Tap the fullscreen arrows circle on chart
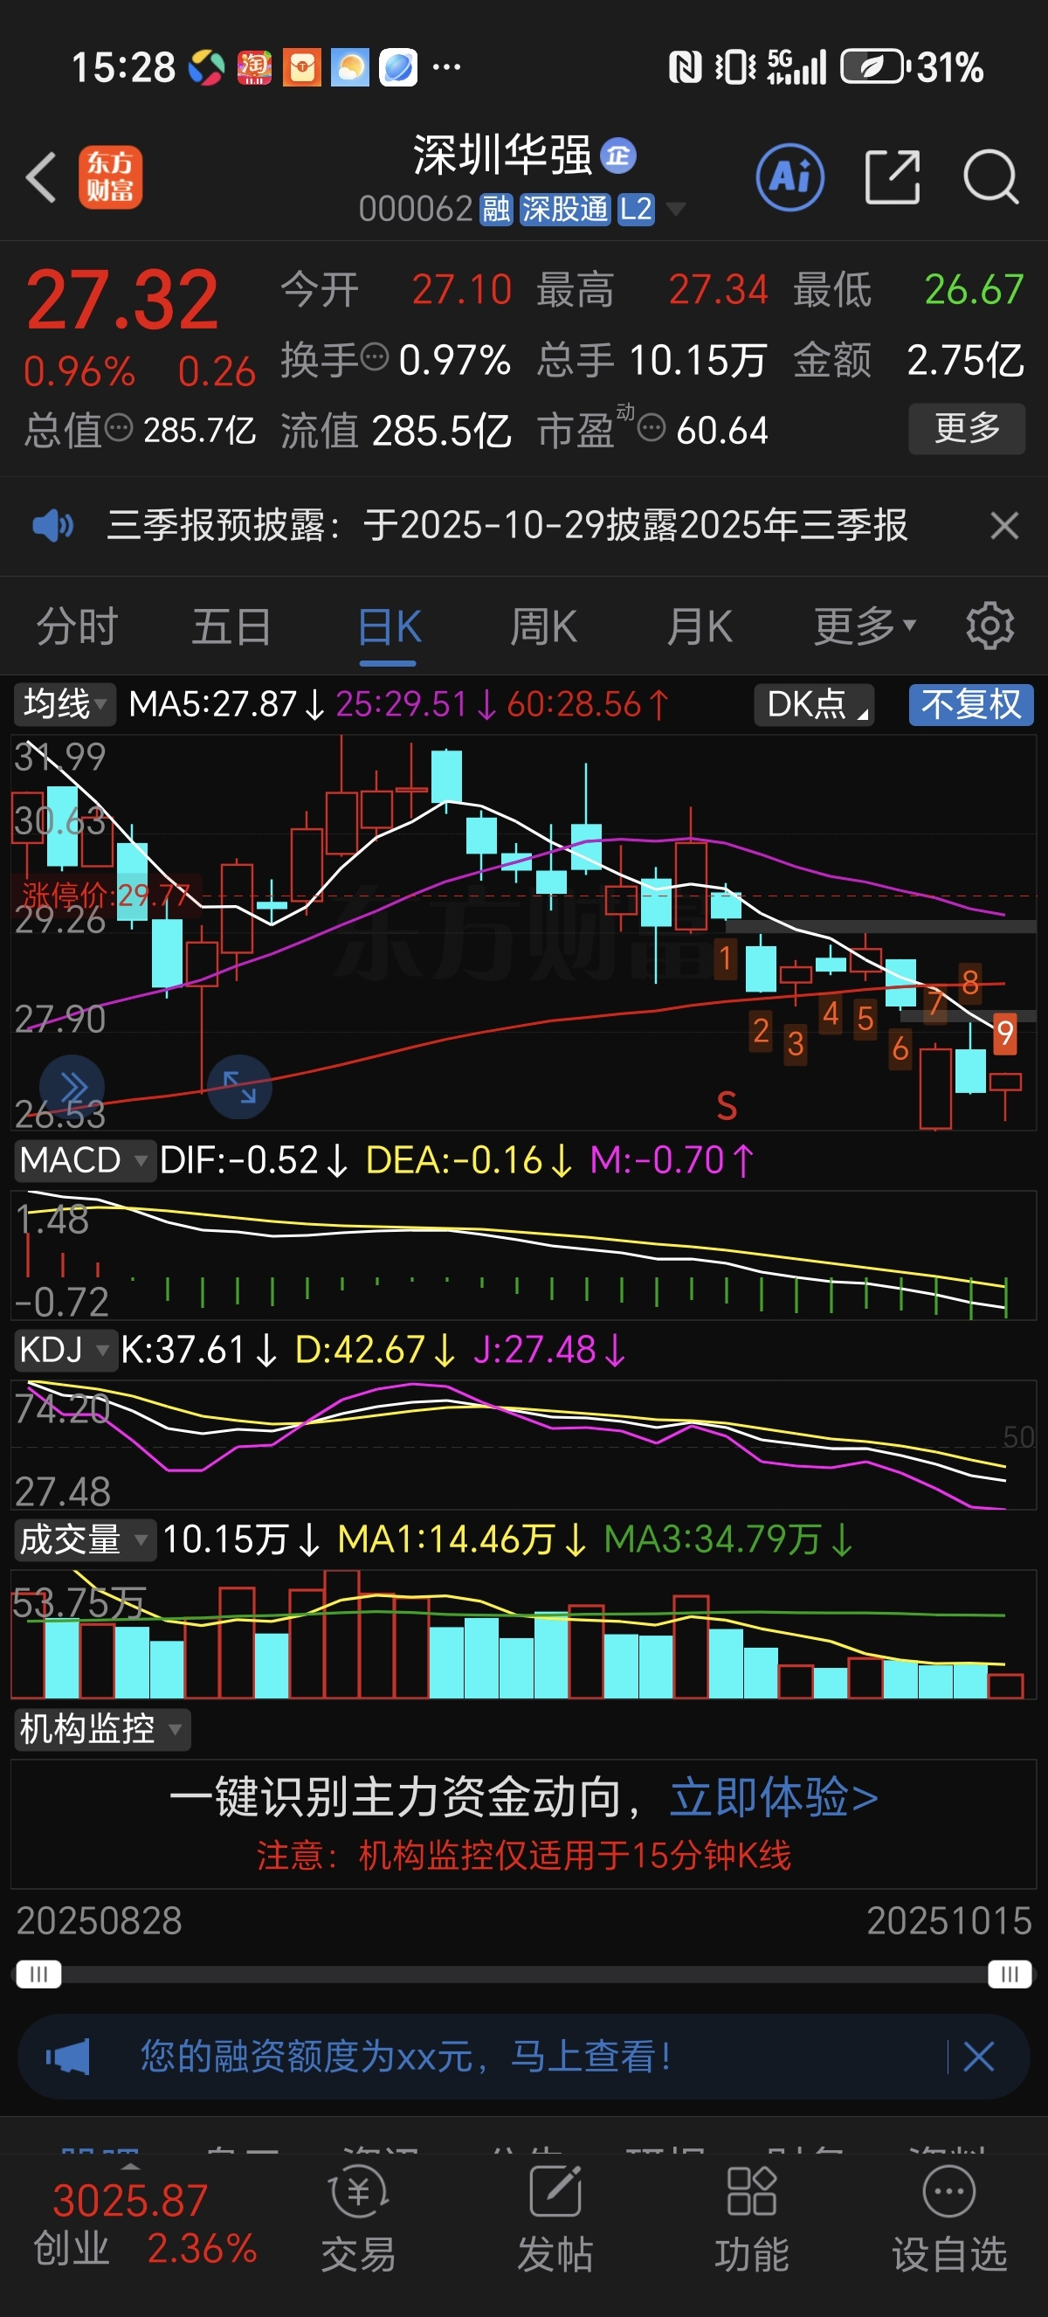 pos(239,1088)
